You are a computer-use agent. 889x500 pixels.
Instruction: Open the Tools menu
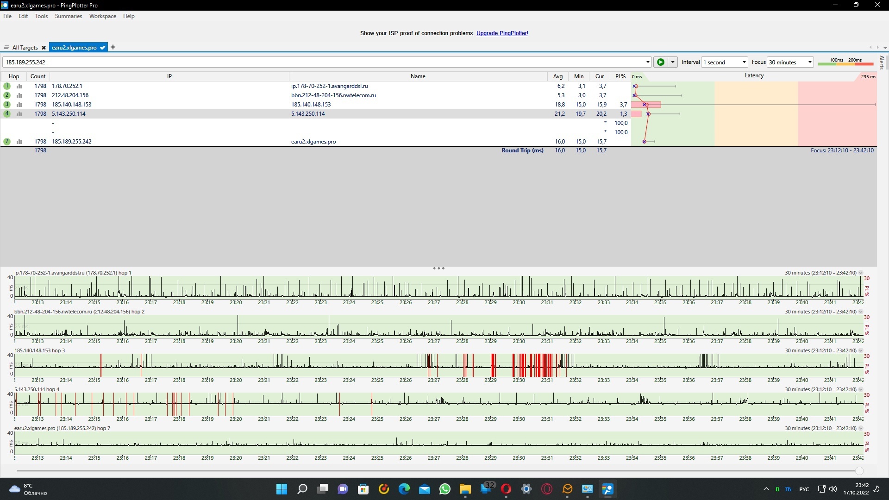[x=41, y=16]
